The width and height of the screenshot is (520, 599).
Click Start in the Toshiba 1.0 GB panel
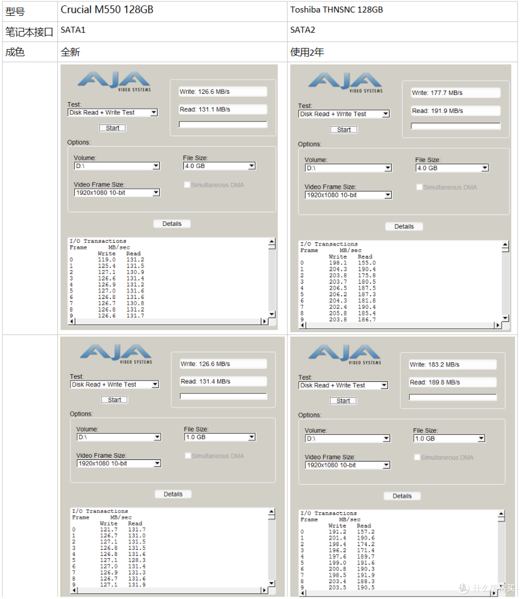343,401
